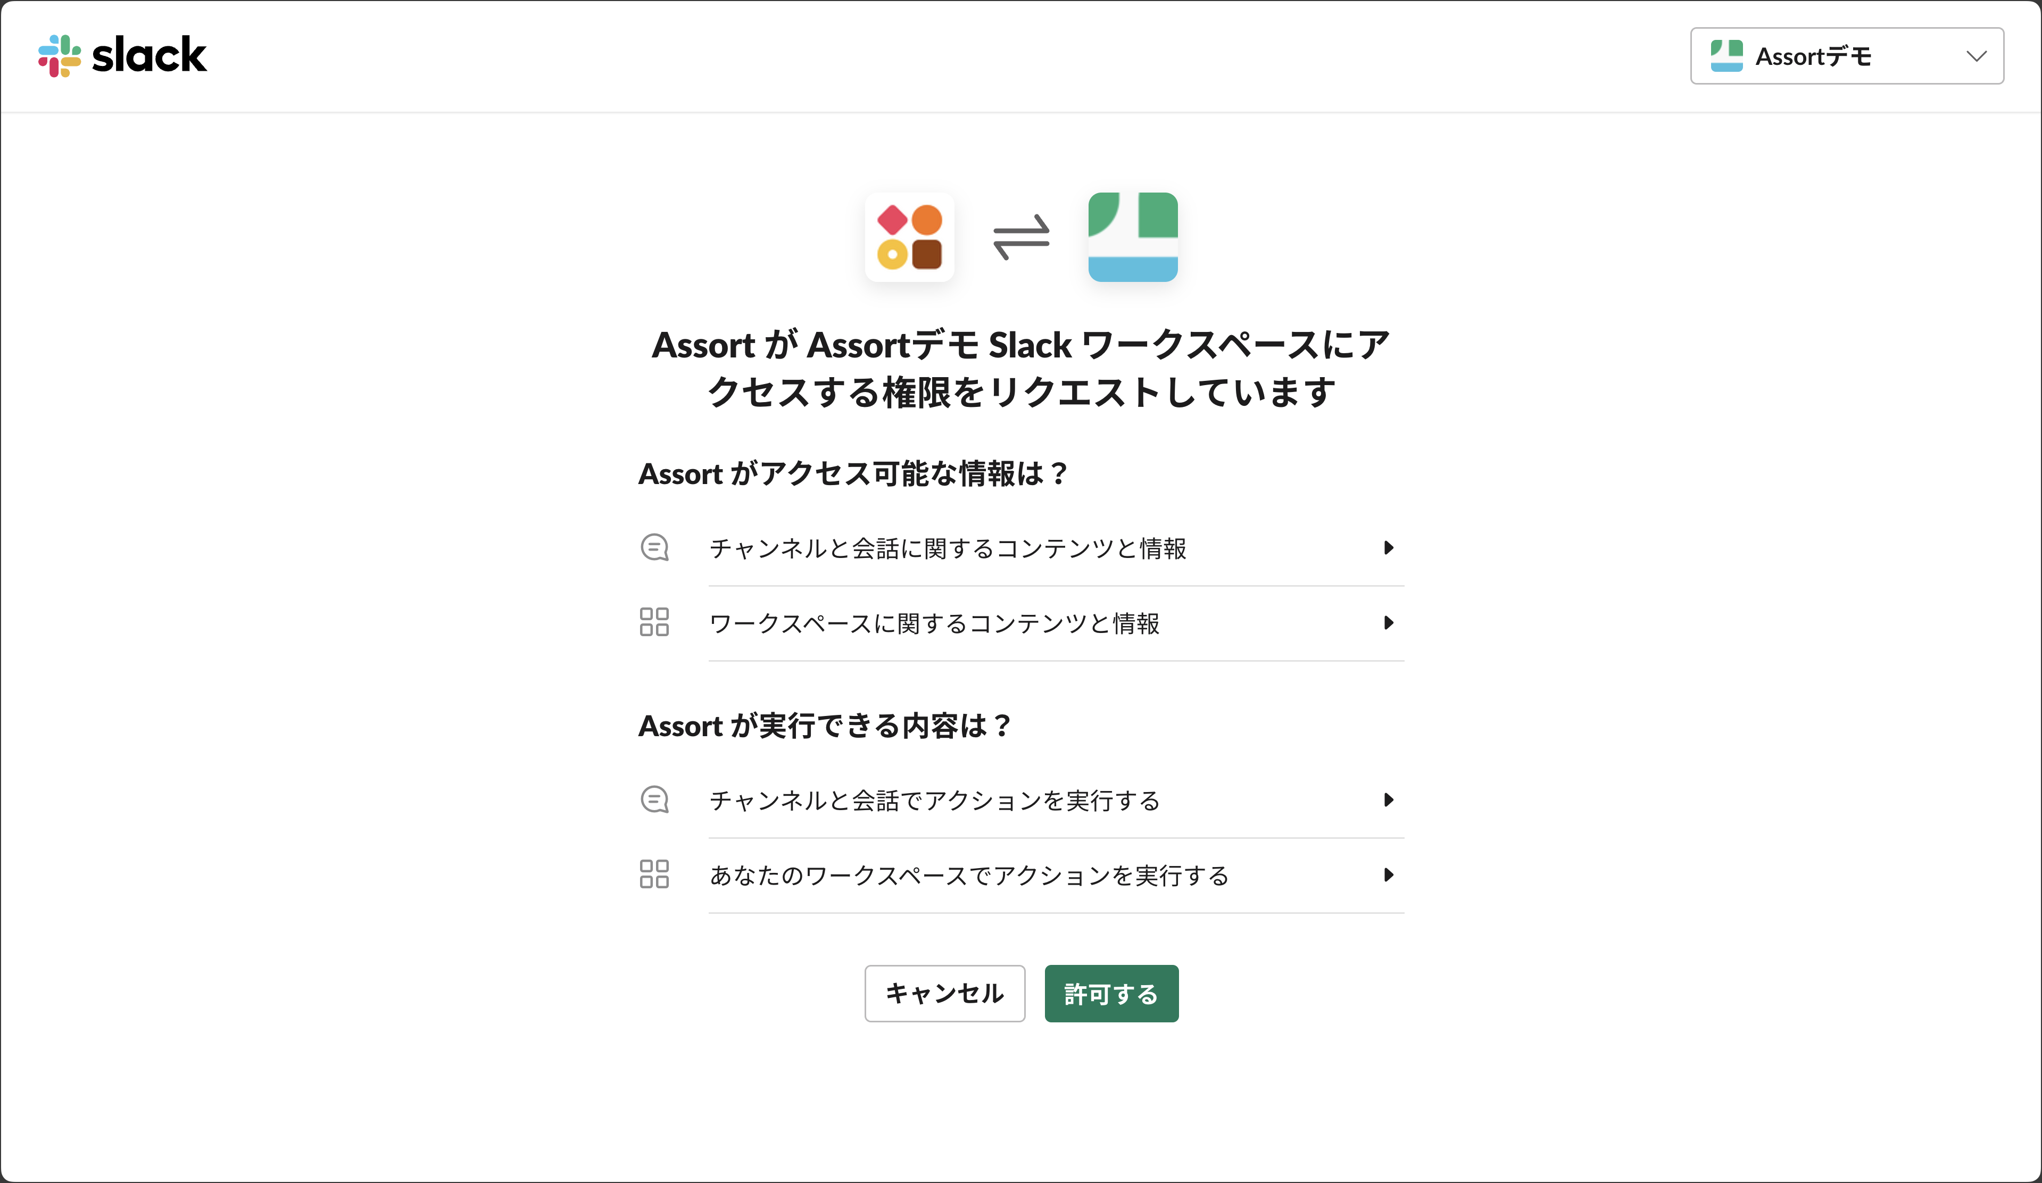This screenshot has height=1183, width=2042.
Task: Click the Assort app icon with colored shapes
Action: tap(909, 237)
